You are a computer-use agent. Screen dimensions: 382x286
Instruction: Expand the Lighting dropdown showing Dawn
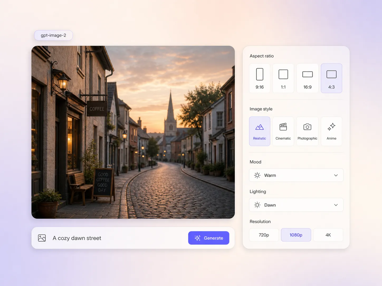pos(296,205)
